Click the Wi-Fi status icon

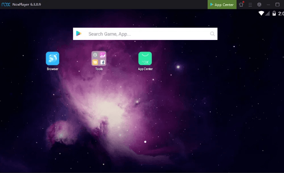tap(261, 13)
